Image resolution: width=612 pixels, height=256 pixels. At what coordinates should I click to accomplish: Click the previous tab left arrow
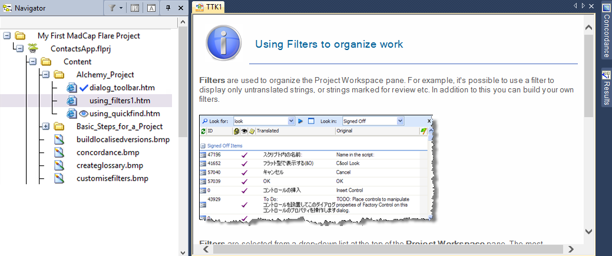(575, 5)
